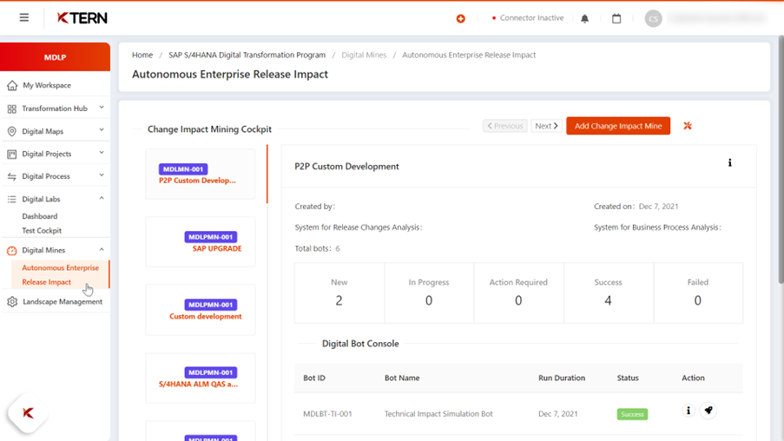Select the SAP UPGRADE mine card

[x=200, y=242]
